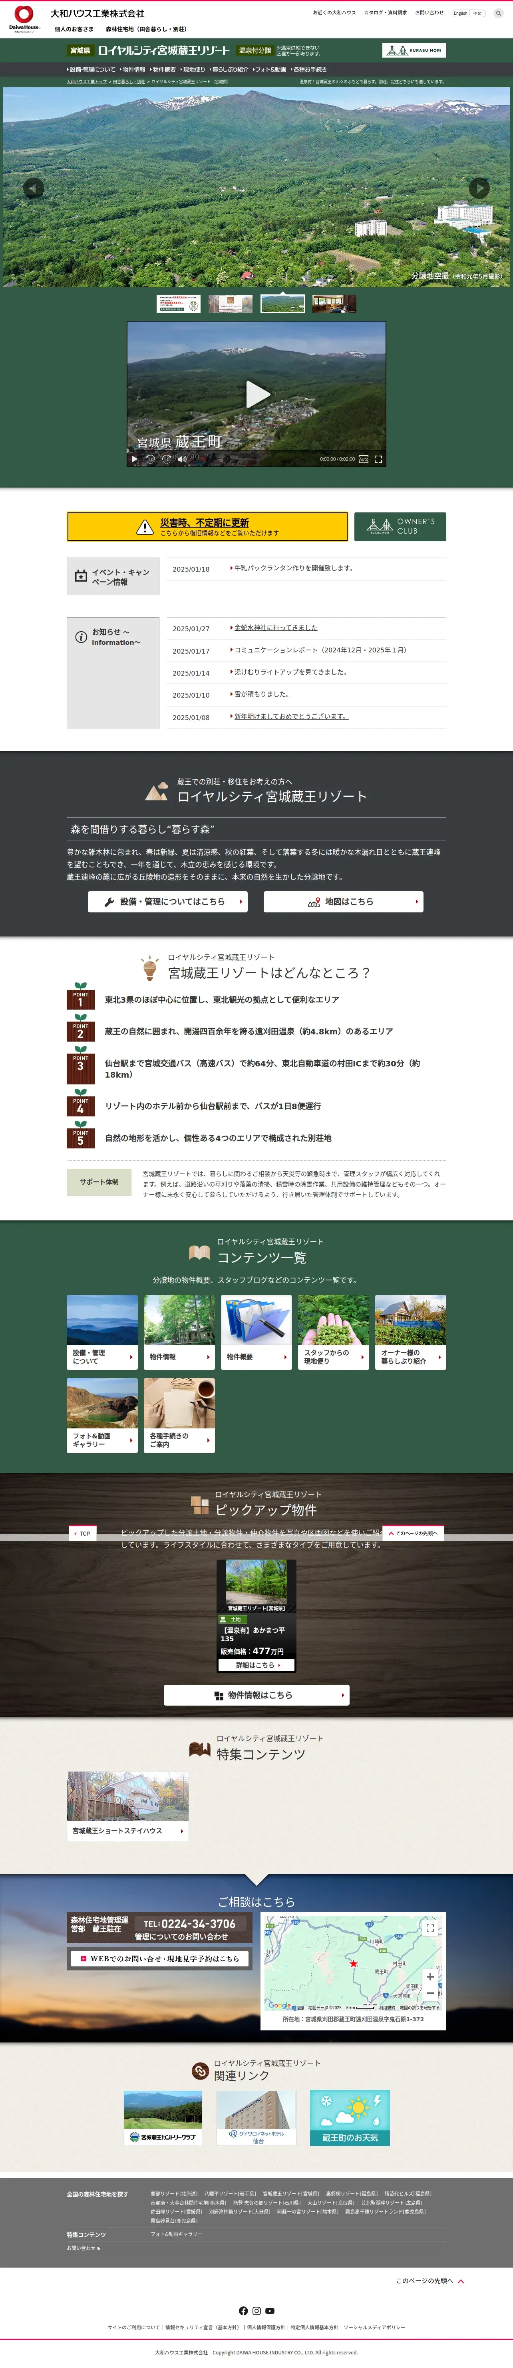The image size is (513, 2368).
Task: Open 牛乳パックランタン作り event link
Action: (294, 568)
